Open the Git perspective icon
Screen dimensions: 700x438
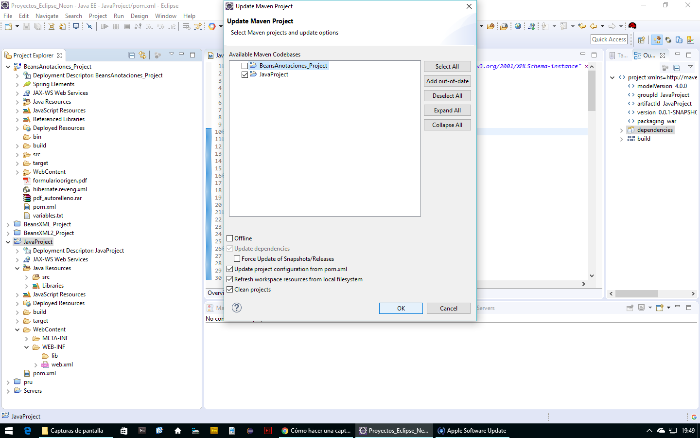pyautogui.click(x=690, y=40)
